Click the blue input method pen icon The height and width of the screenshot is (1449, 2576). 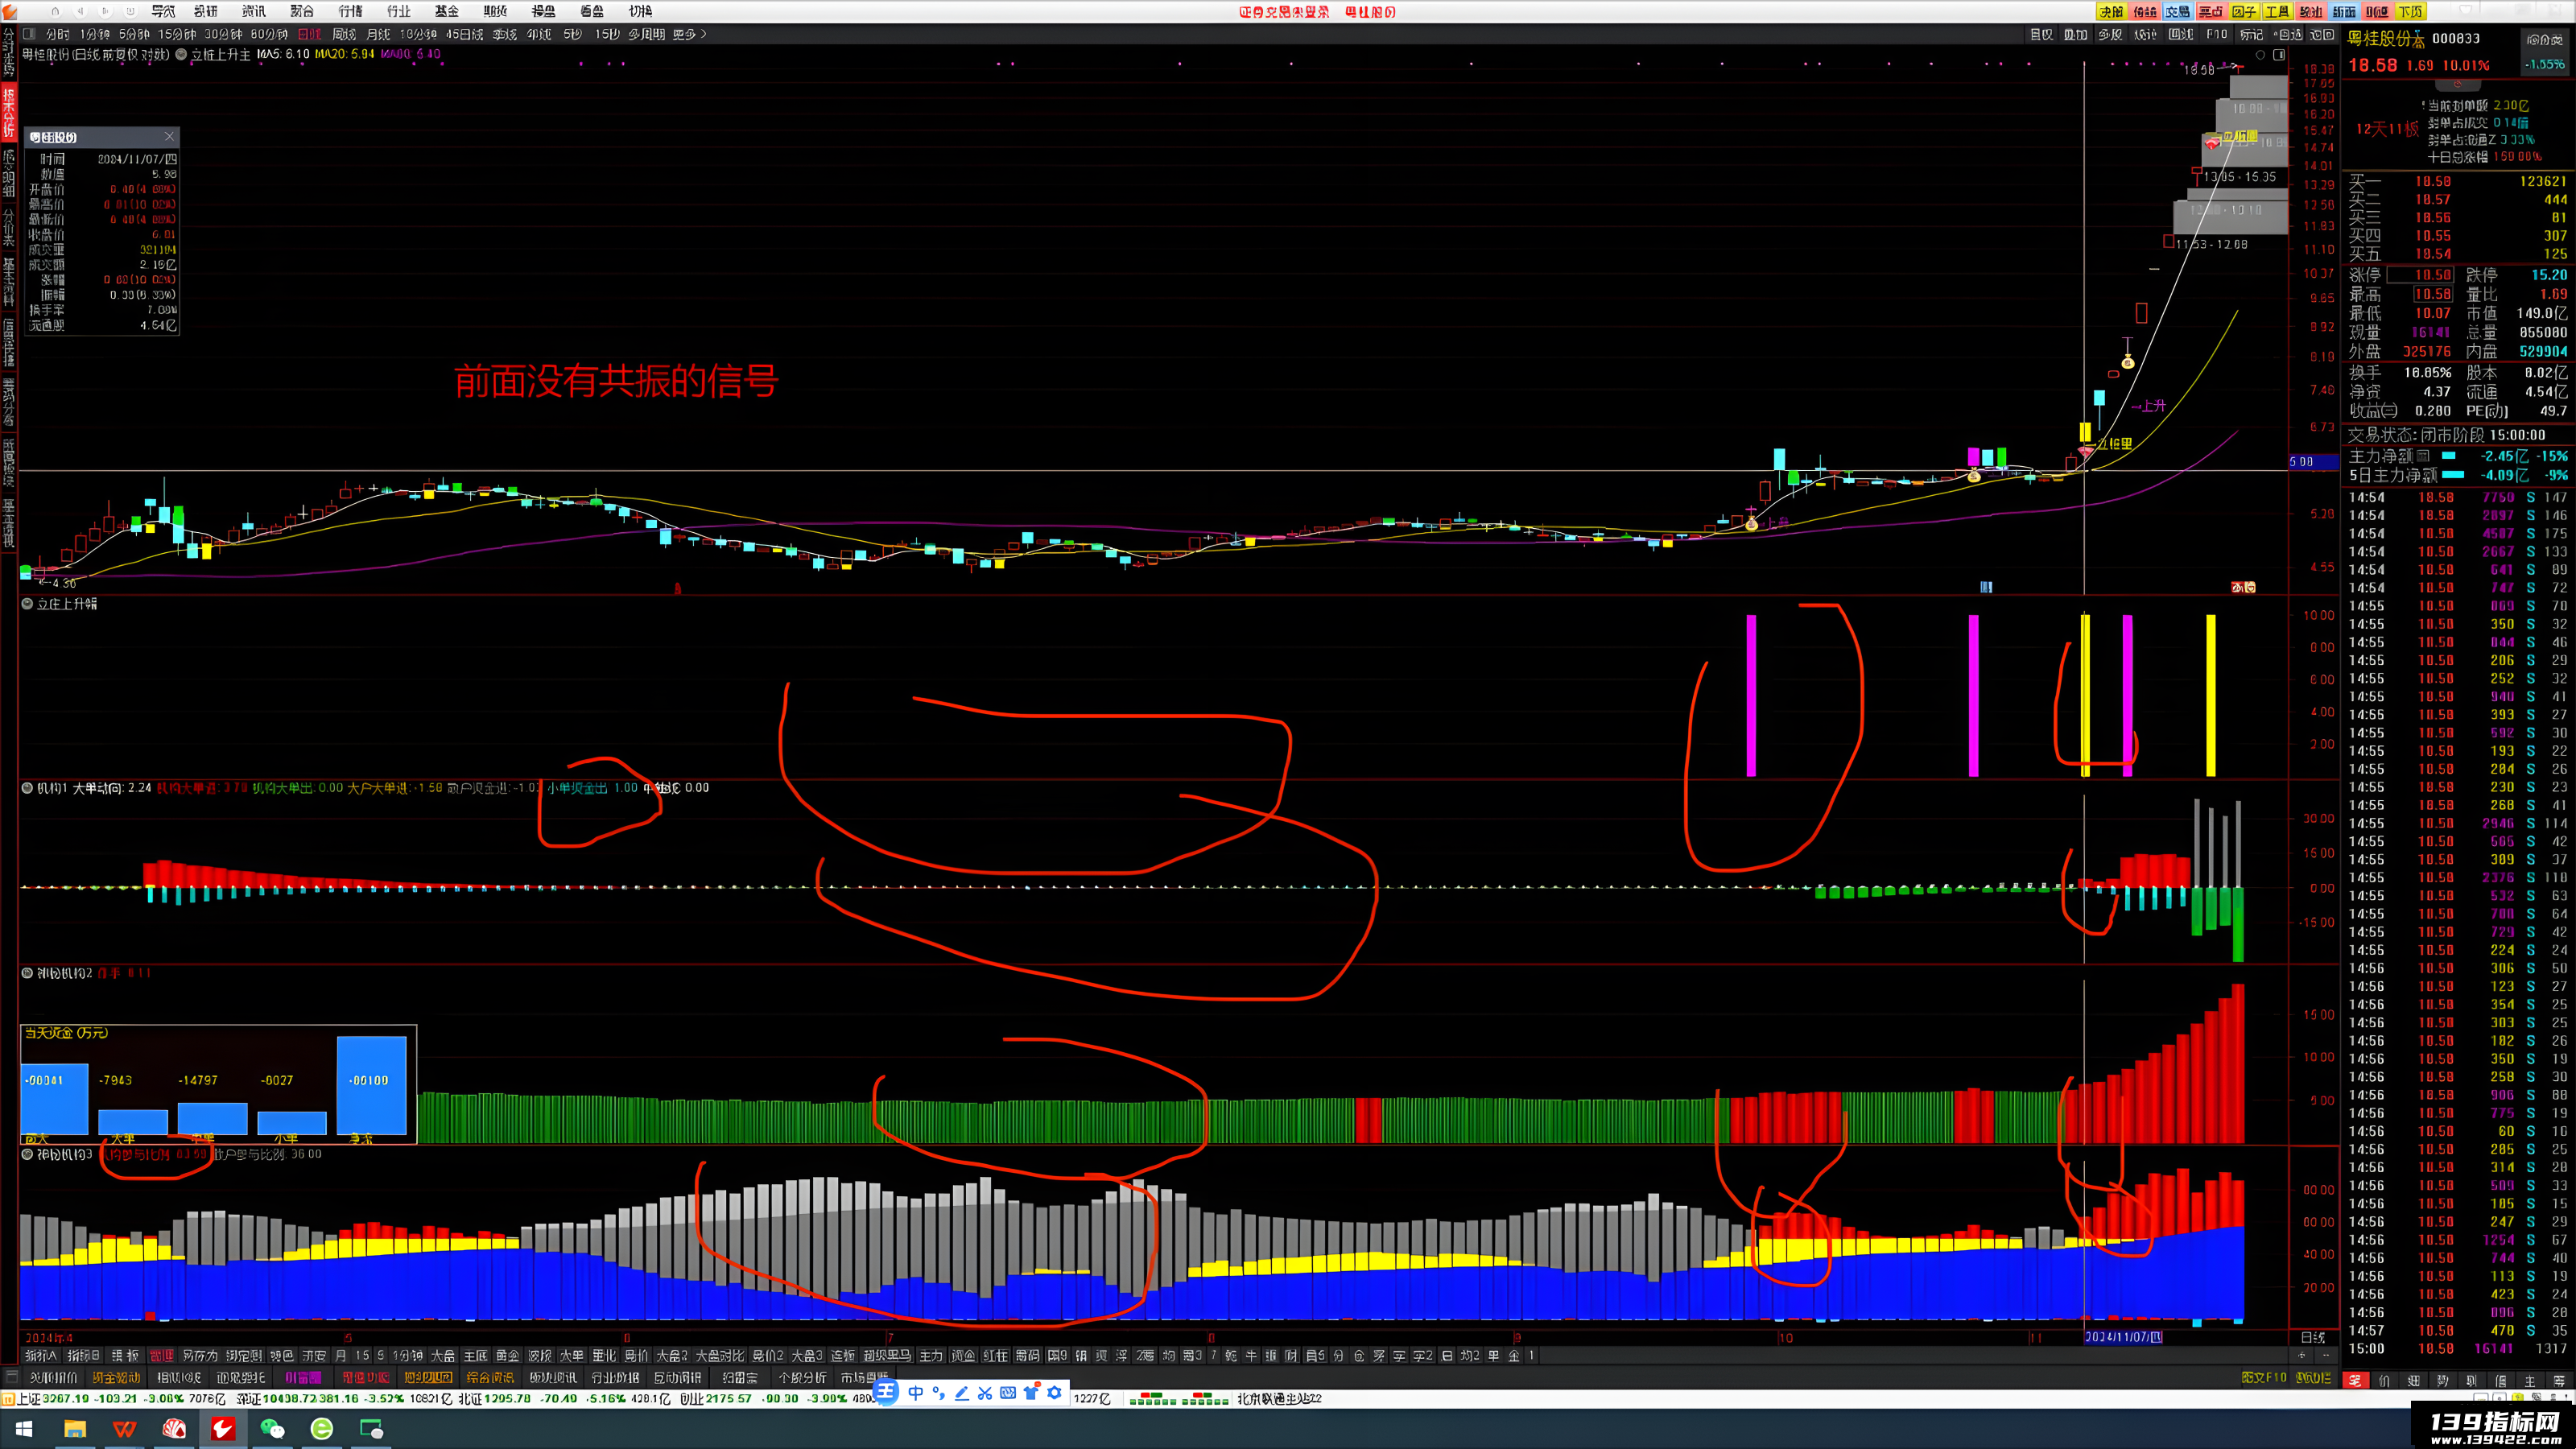tap(962, 1393)
